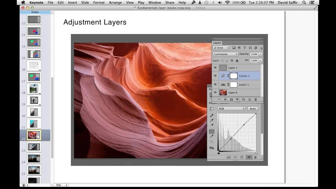336x189 pixels.
Task: Open the Format menu
Action: 99,2
